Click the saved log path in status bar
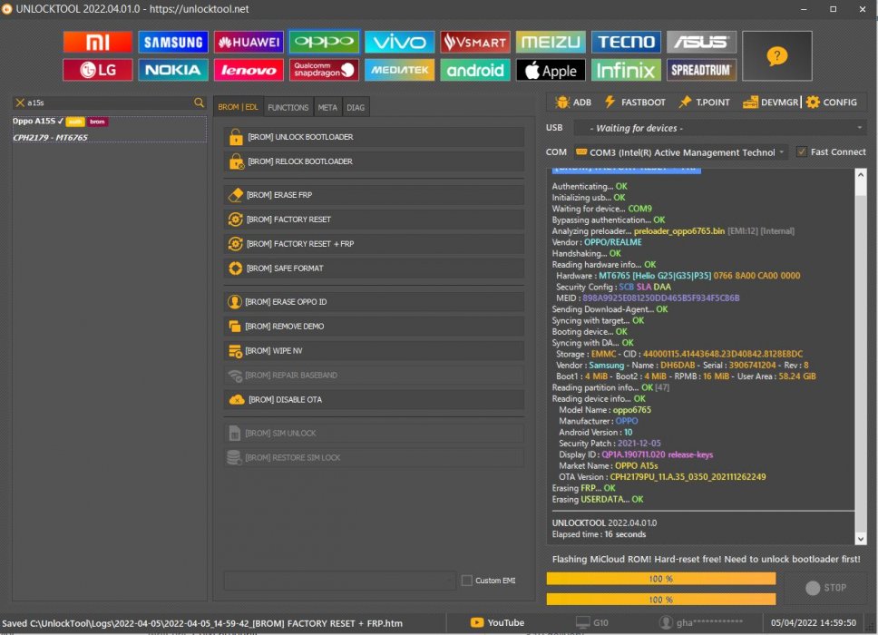The image size is (878, 635). point(202,623)
